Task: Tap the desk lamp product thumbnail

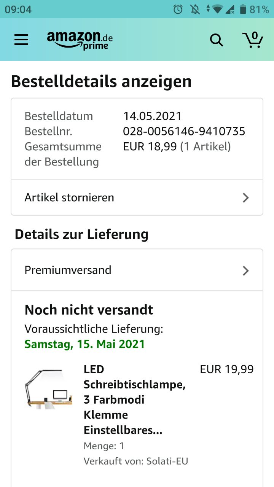Action: click(x=48, y=388)
